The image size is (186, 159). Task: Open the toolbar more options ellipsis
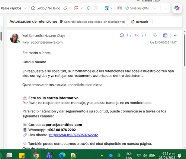[x=156, y=8]
